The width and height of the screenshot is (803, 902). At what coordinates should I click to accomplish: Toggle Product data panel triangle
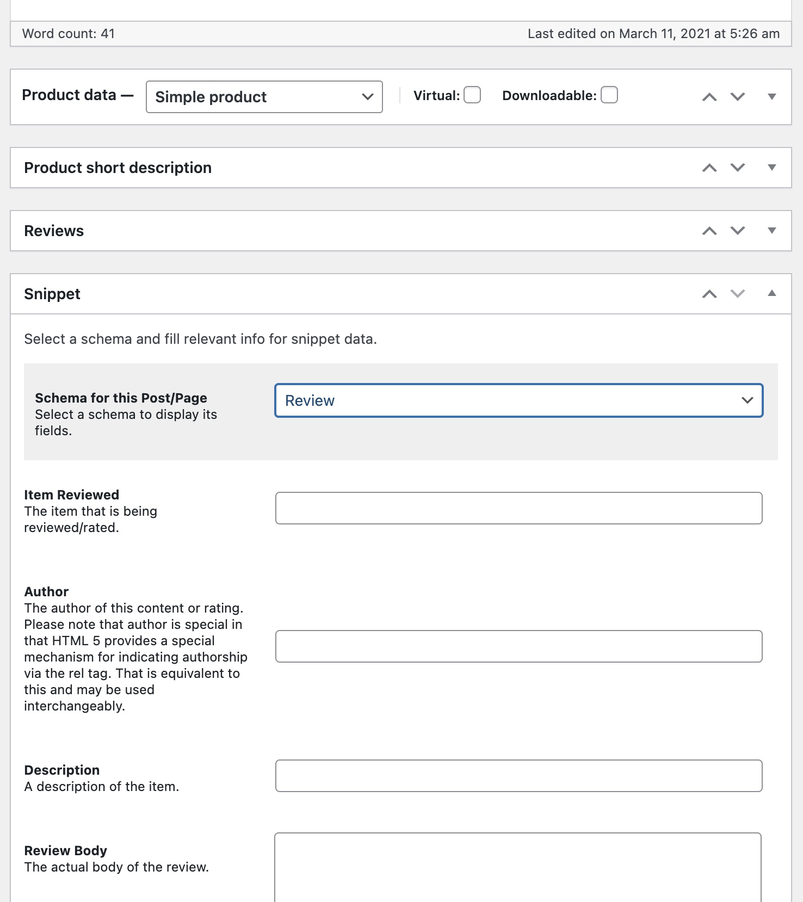pos(771,97)
